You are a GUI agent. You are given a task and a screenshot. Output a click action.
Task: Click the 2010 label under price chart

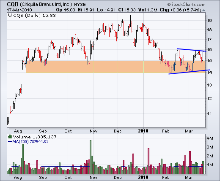point(143,131)
